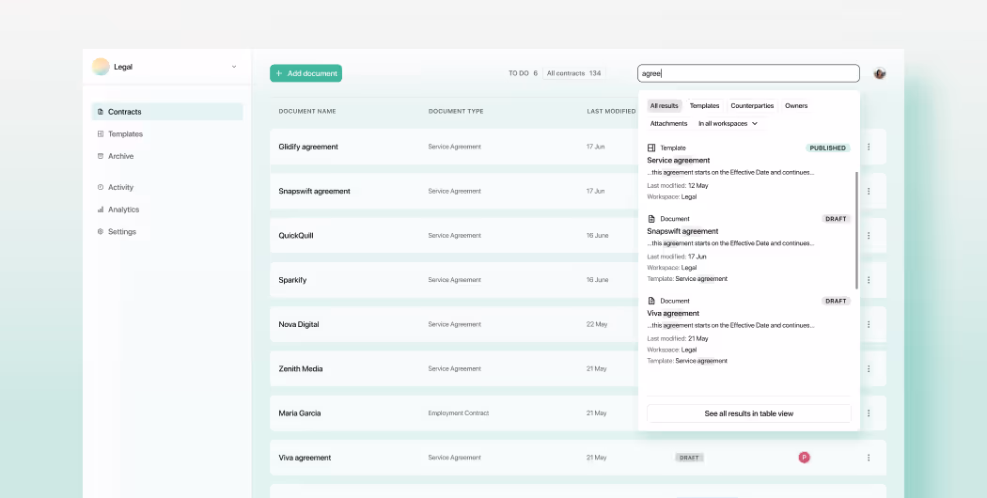Select the All results filter chip
The height and width of the screenshot is (498, 987).
coord(664,106)
